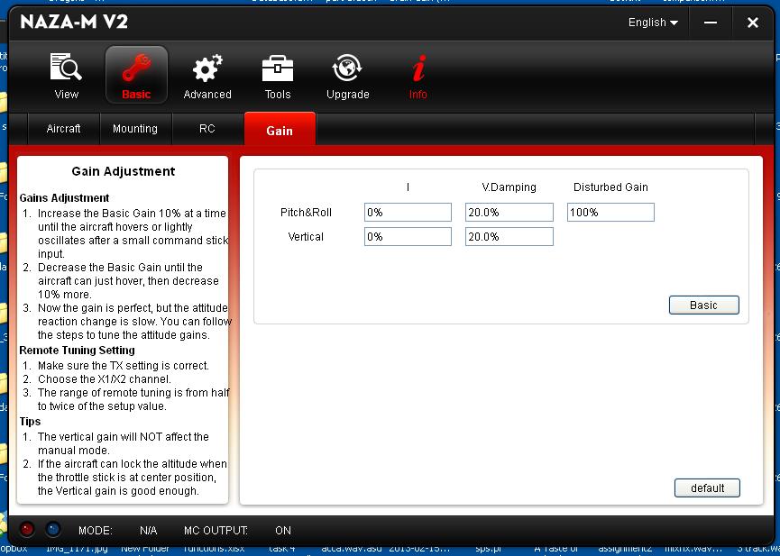Click the blue status indicator light

[52, 530]
